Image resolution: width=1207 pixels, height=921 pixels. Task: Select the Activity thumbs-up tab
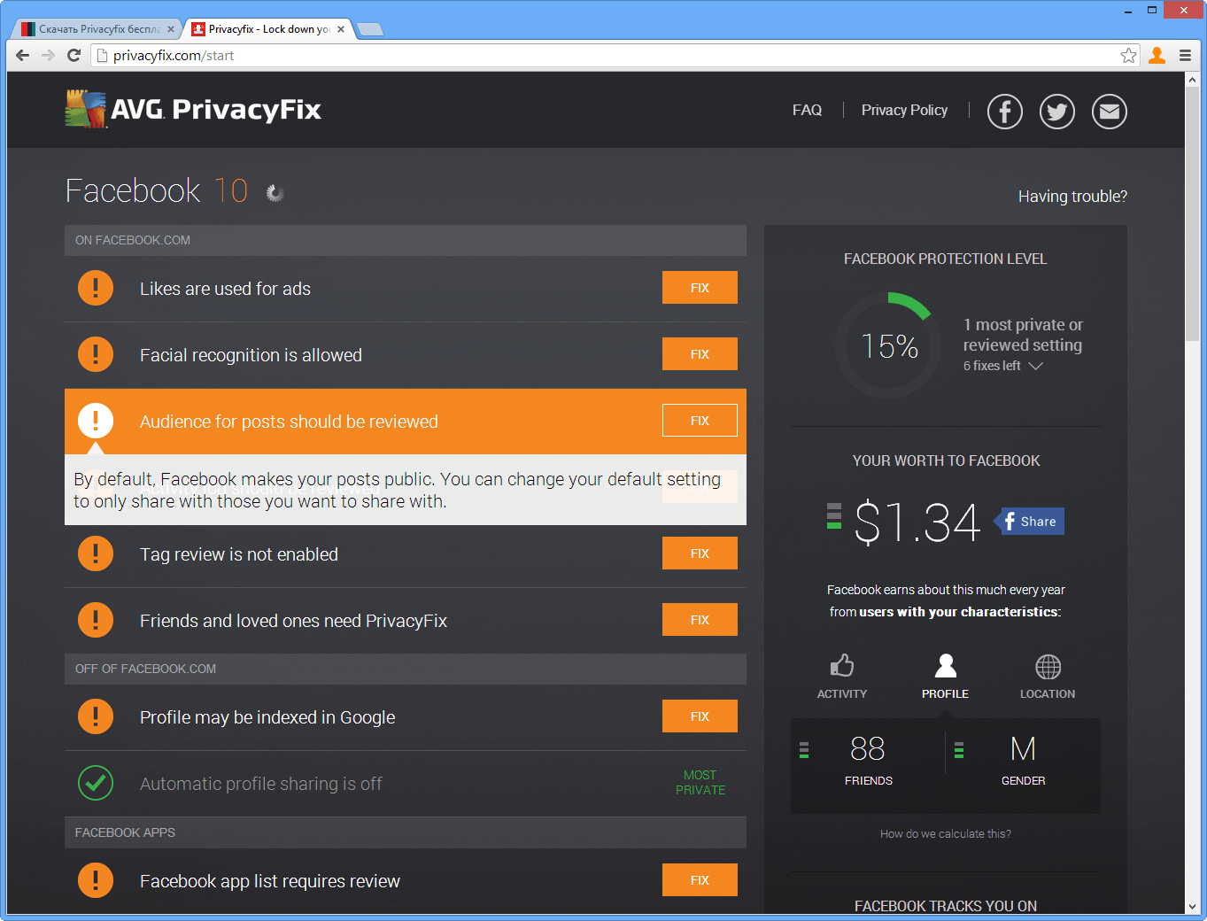coord(842,677)
